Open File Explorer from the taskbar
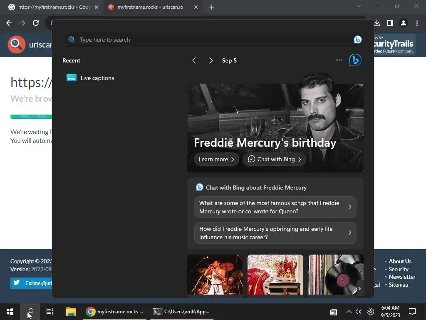The height and width of the screenshot is (320, 426). pos(71,312)
